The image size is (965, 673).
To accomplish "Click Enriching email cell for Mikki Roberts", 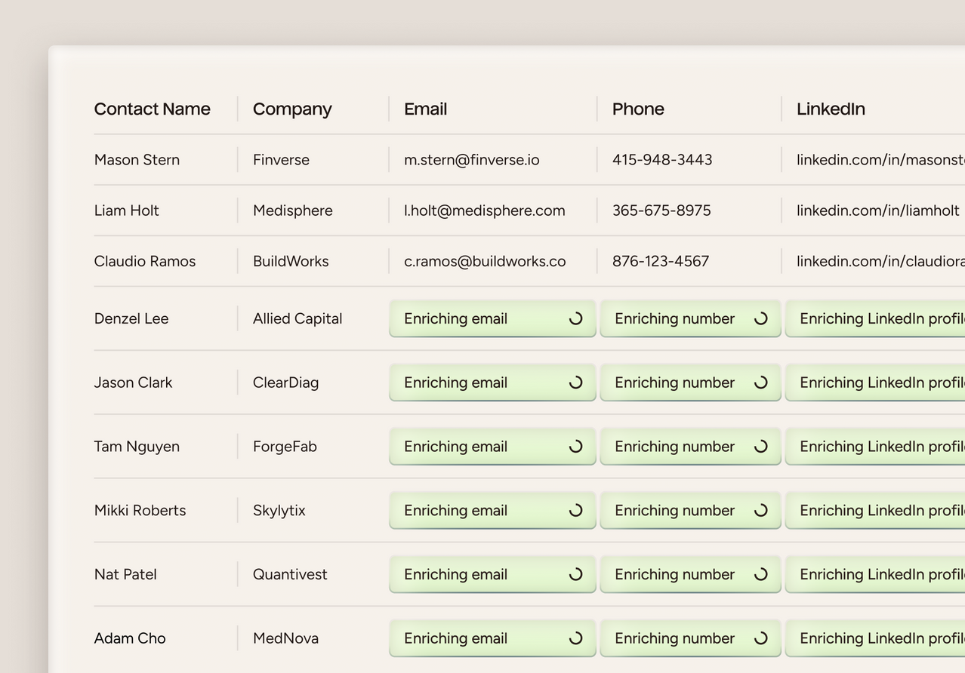I will pyautogui.click(x=492, y=510).
